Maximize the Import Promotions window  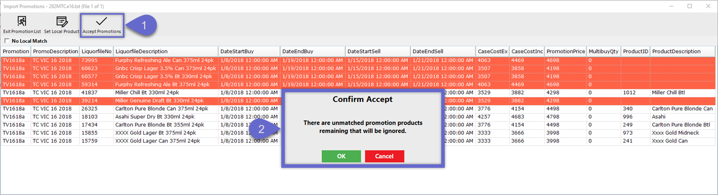click(689, 6)
